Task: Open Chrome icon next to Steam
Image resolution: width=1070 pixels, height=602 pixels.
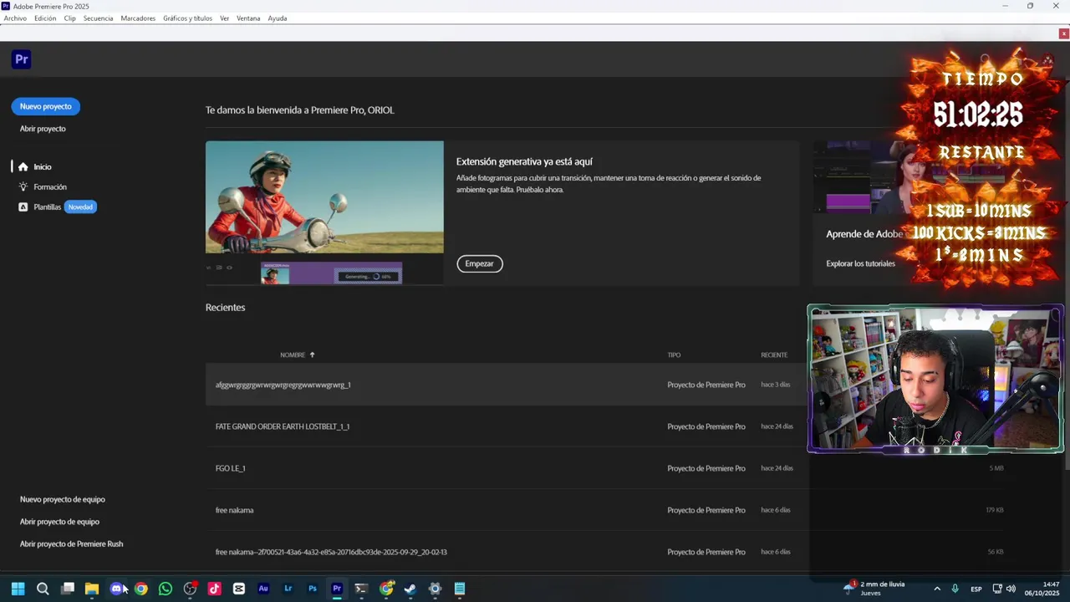Action: pyautogui.click(x=386, y=589)
